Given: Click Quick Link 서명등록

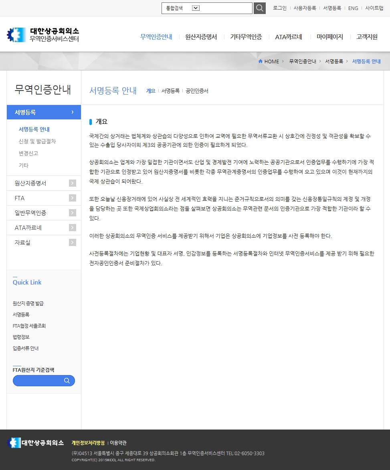Looking at the screenshot, I should coord(21,315).
